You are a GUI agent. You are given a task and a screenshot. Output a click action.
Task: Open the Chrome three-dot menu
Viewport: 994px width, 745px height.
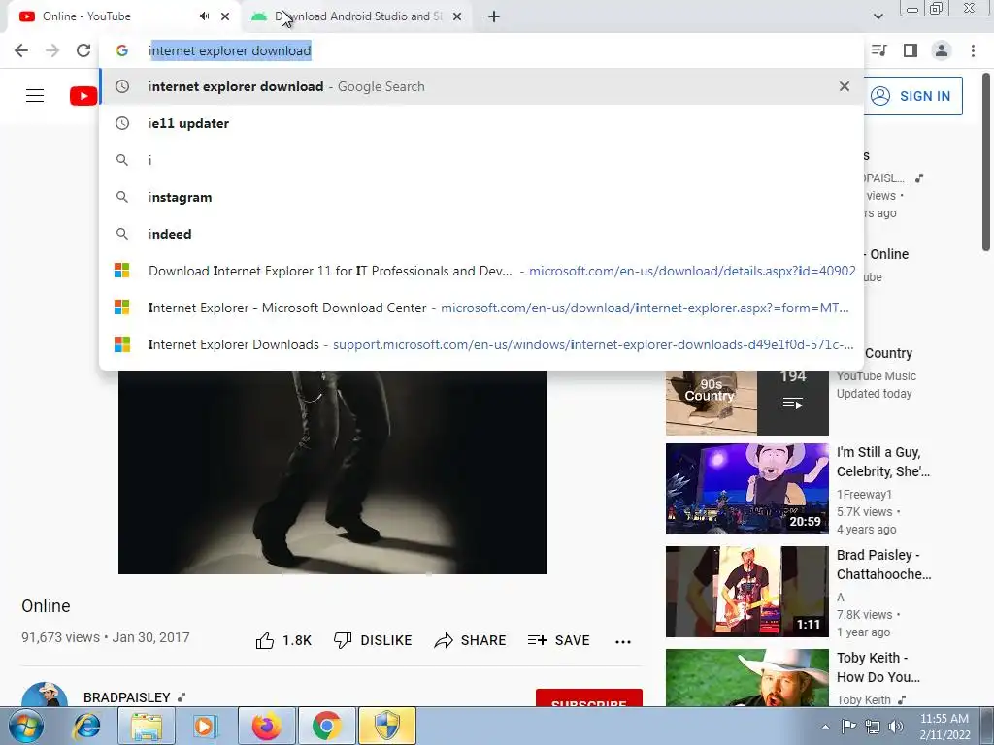coord(973,50)
